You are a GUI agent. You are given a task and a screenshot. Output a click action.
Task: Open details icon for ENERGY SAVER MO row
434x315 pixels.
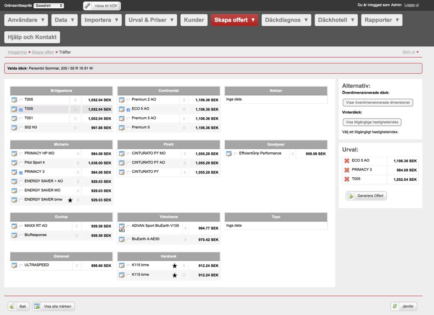click(14, 191)
